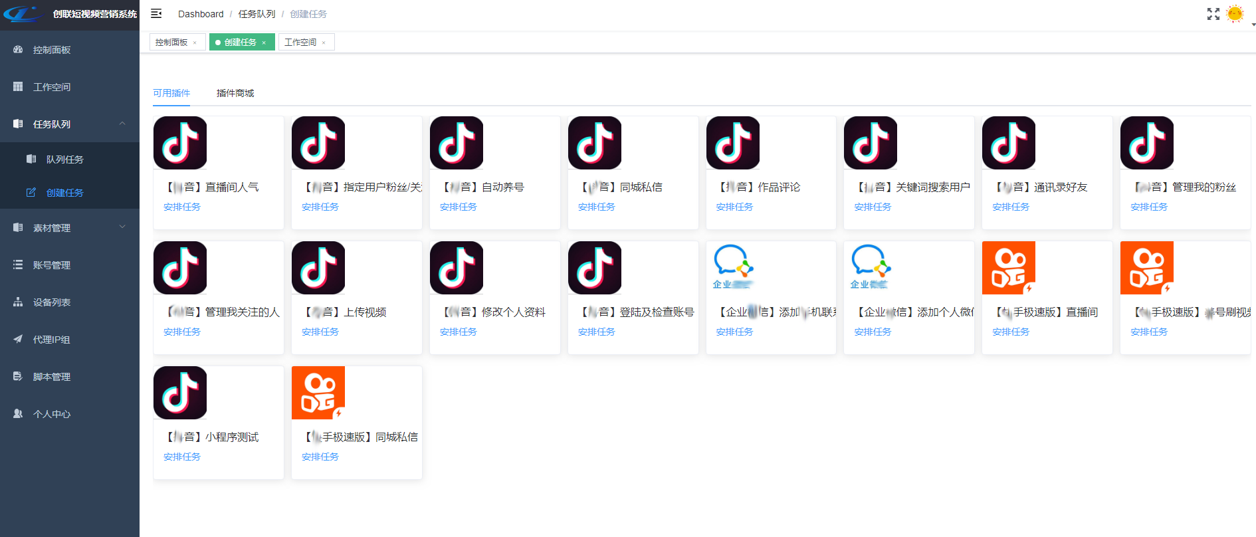
Task: Click the 设备列表 tree icon in sidebar
Action: (x=18, y=302)
